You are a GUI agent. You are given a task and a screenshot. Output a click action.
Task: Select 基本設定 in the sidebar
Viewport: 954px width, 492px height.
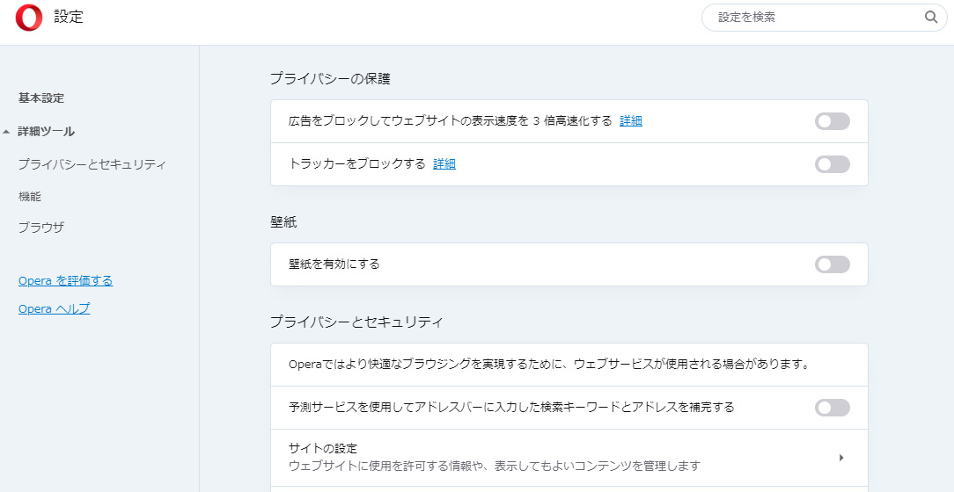(41, 98)
